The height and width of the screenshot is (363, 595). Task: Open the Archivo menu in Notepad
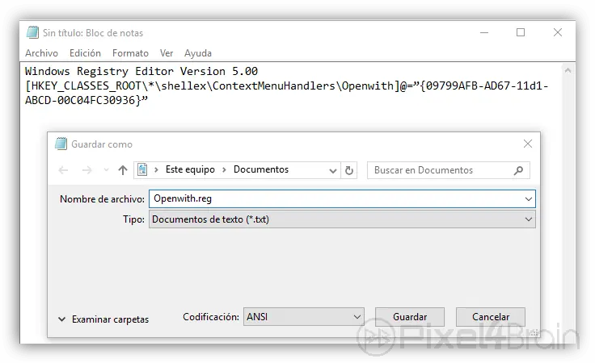pos(41,53)
